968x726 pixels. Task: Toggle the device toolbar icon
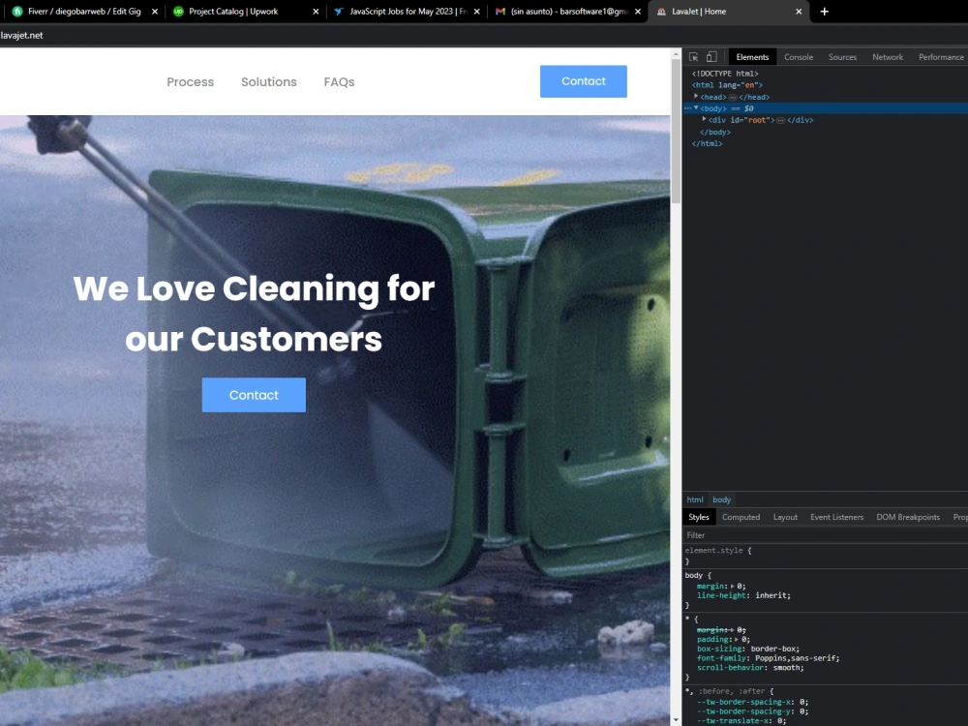pos(711,57)
